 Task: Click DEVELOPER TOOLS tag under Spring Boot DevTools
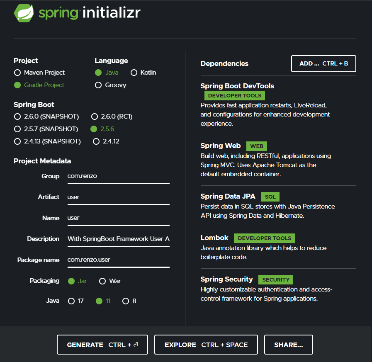click(235, 96)
